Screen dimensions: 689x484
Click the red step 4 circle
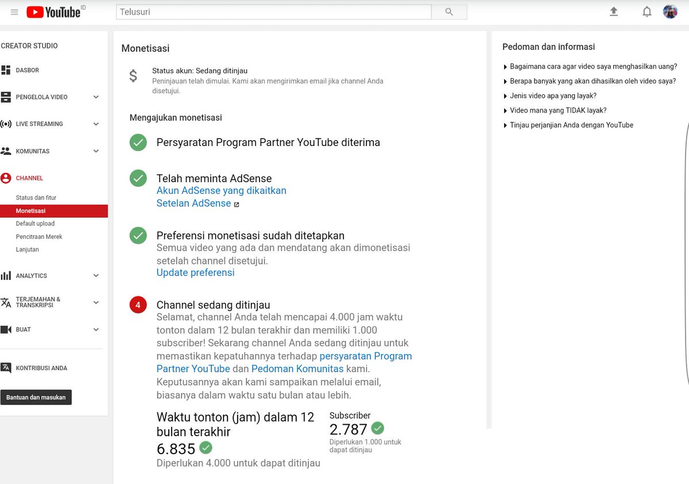point(138,305)
